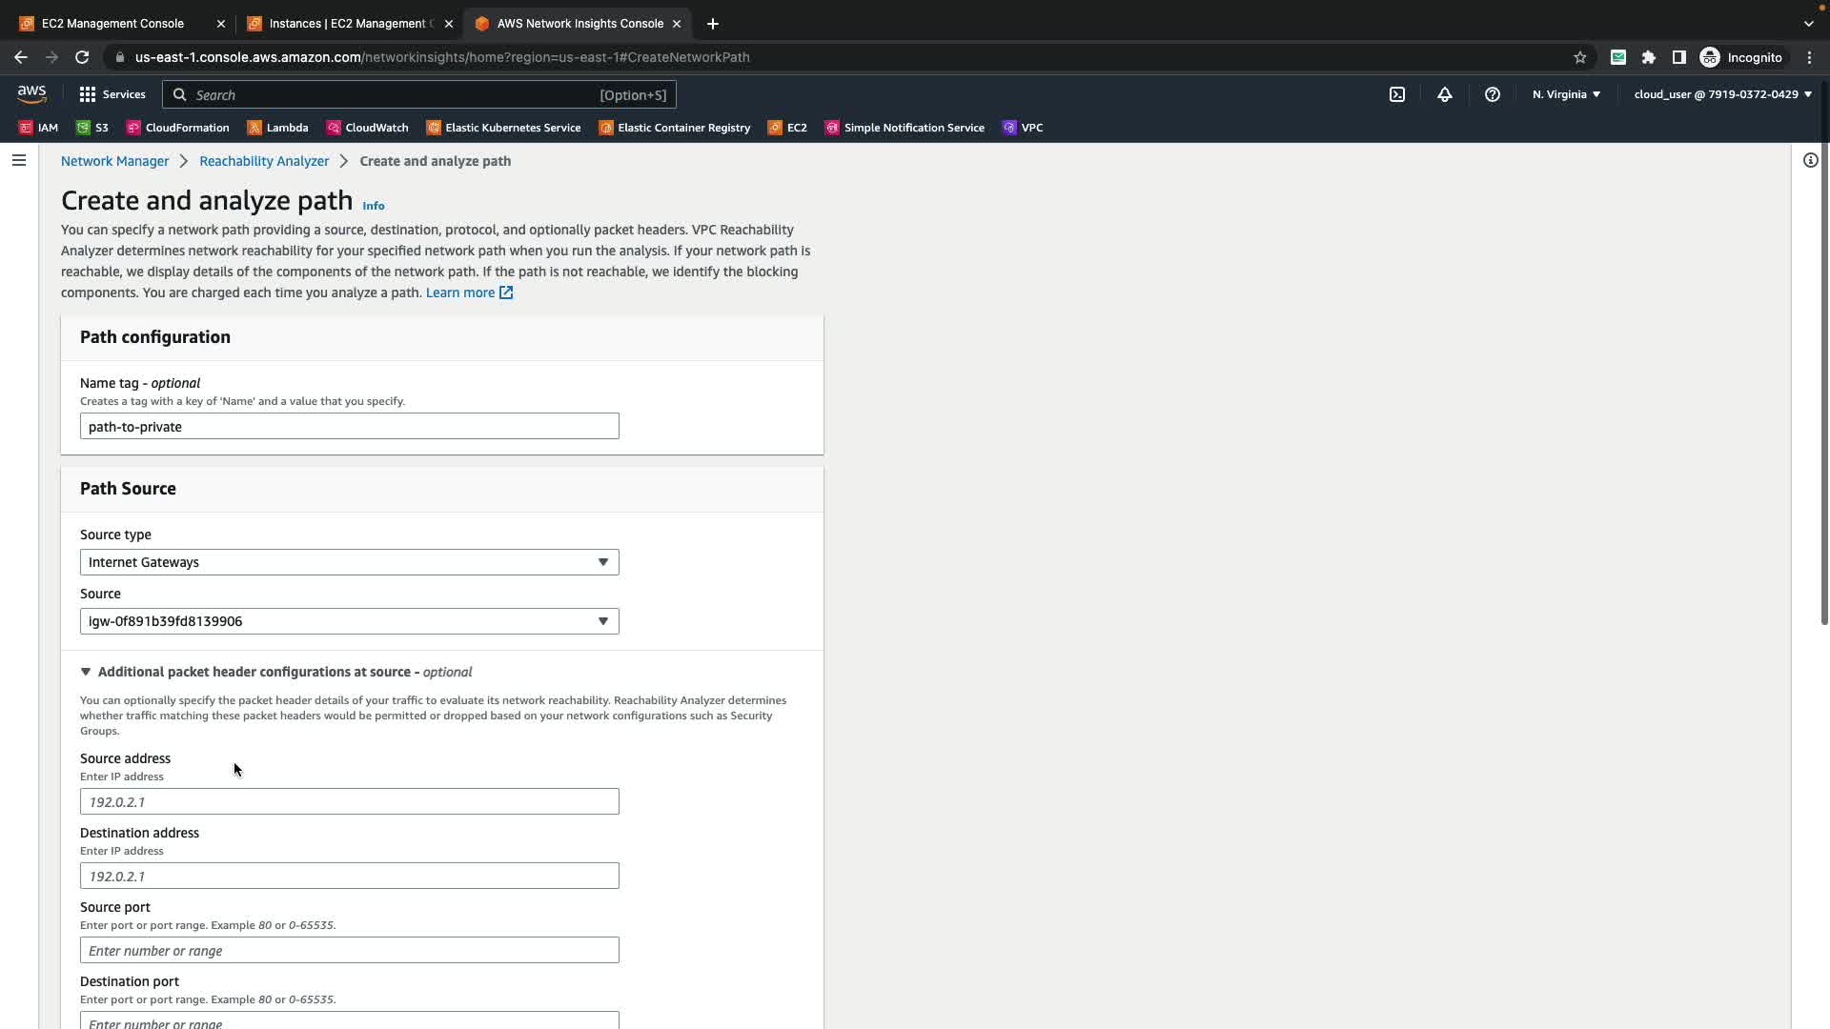The width and height of the screenshot is (1830, 1029).
Task: Open the AWS CloudShell icon
Action: click(x=1396, y=94)
